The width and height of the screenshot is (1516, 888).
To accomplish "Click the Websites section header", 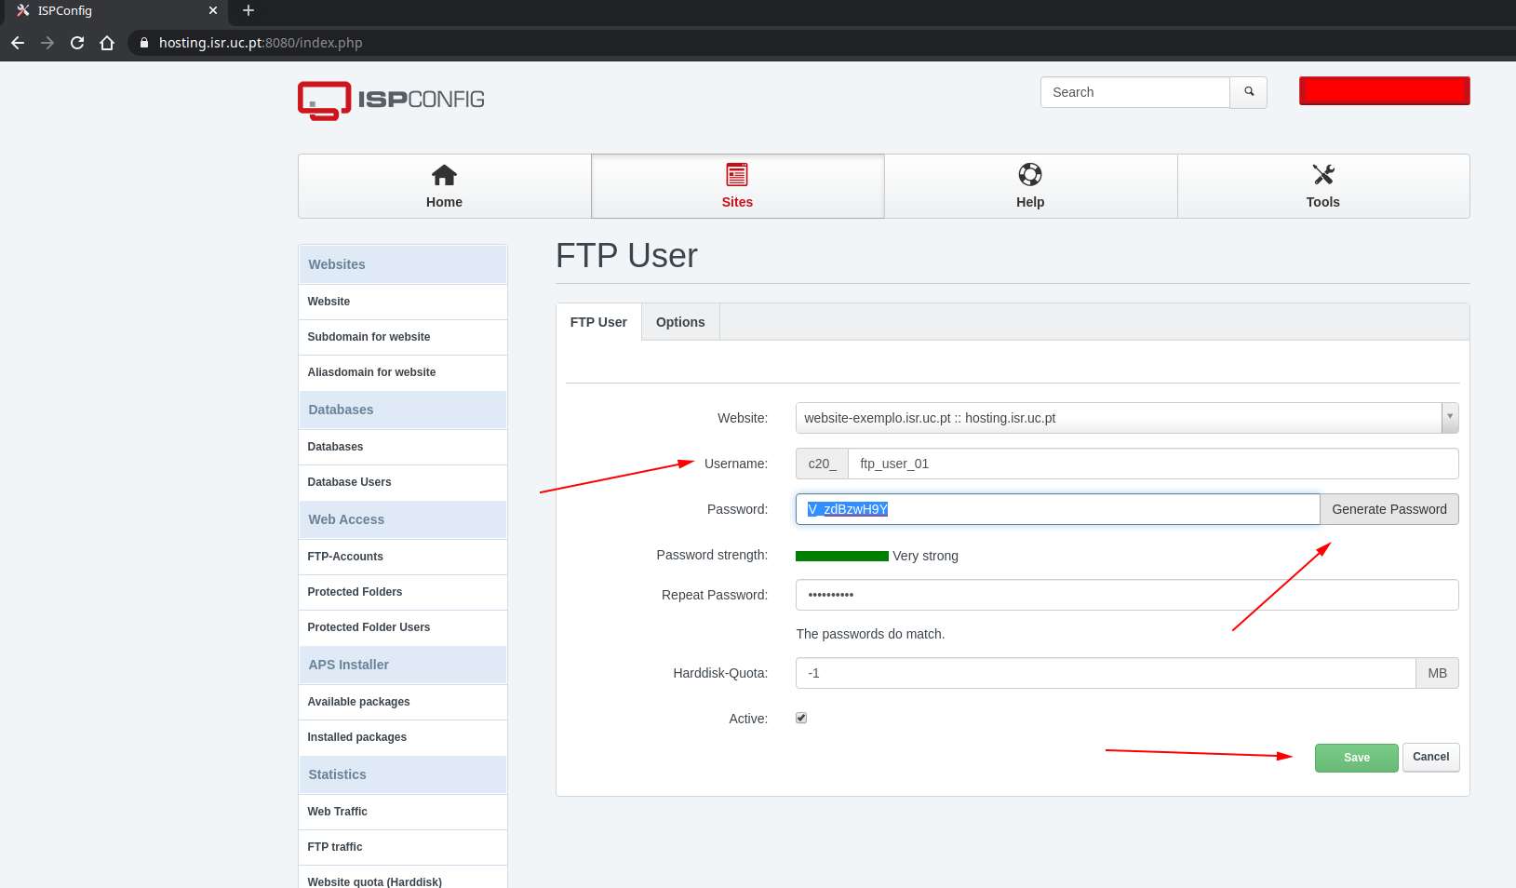I will pyautogui.click(x=403, y=264).
